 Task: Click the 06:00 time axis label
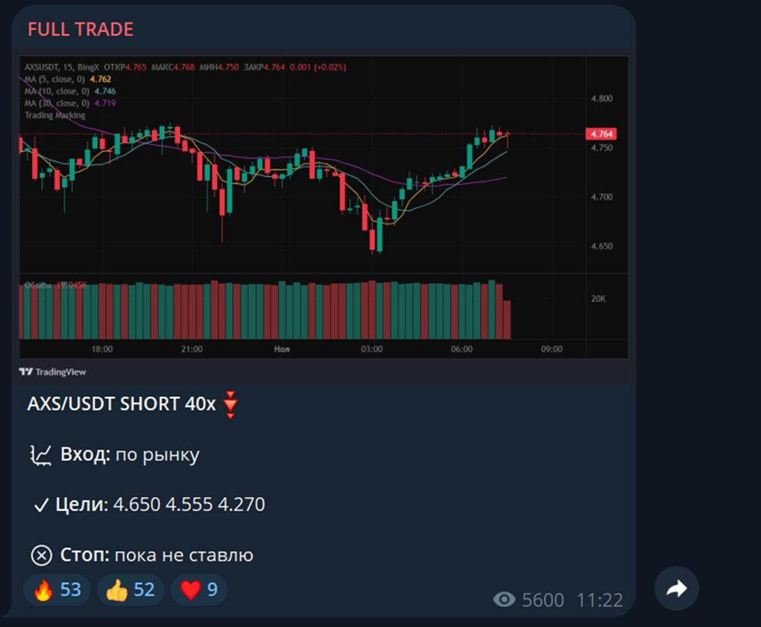tap(461, 349)
